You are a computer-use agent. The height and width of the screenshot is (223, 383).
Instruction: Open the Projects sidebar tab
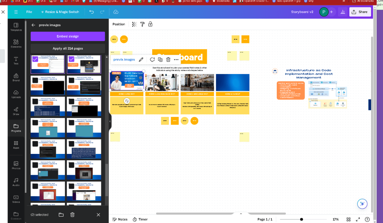point(16,128)
